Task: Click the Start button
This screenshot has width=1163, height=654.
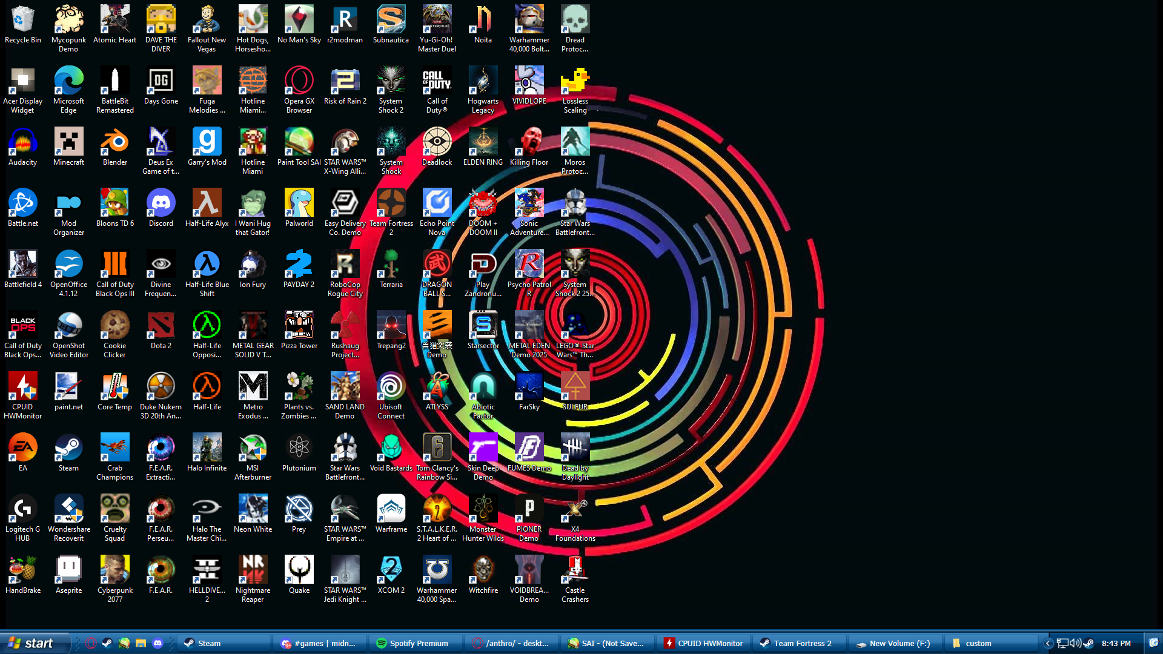Action: coord(31,643)
